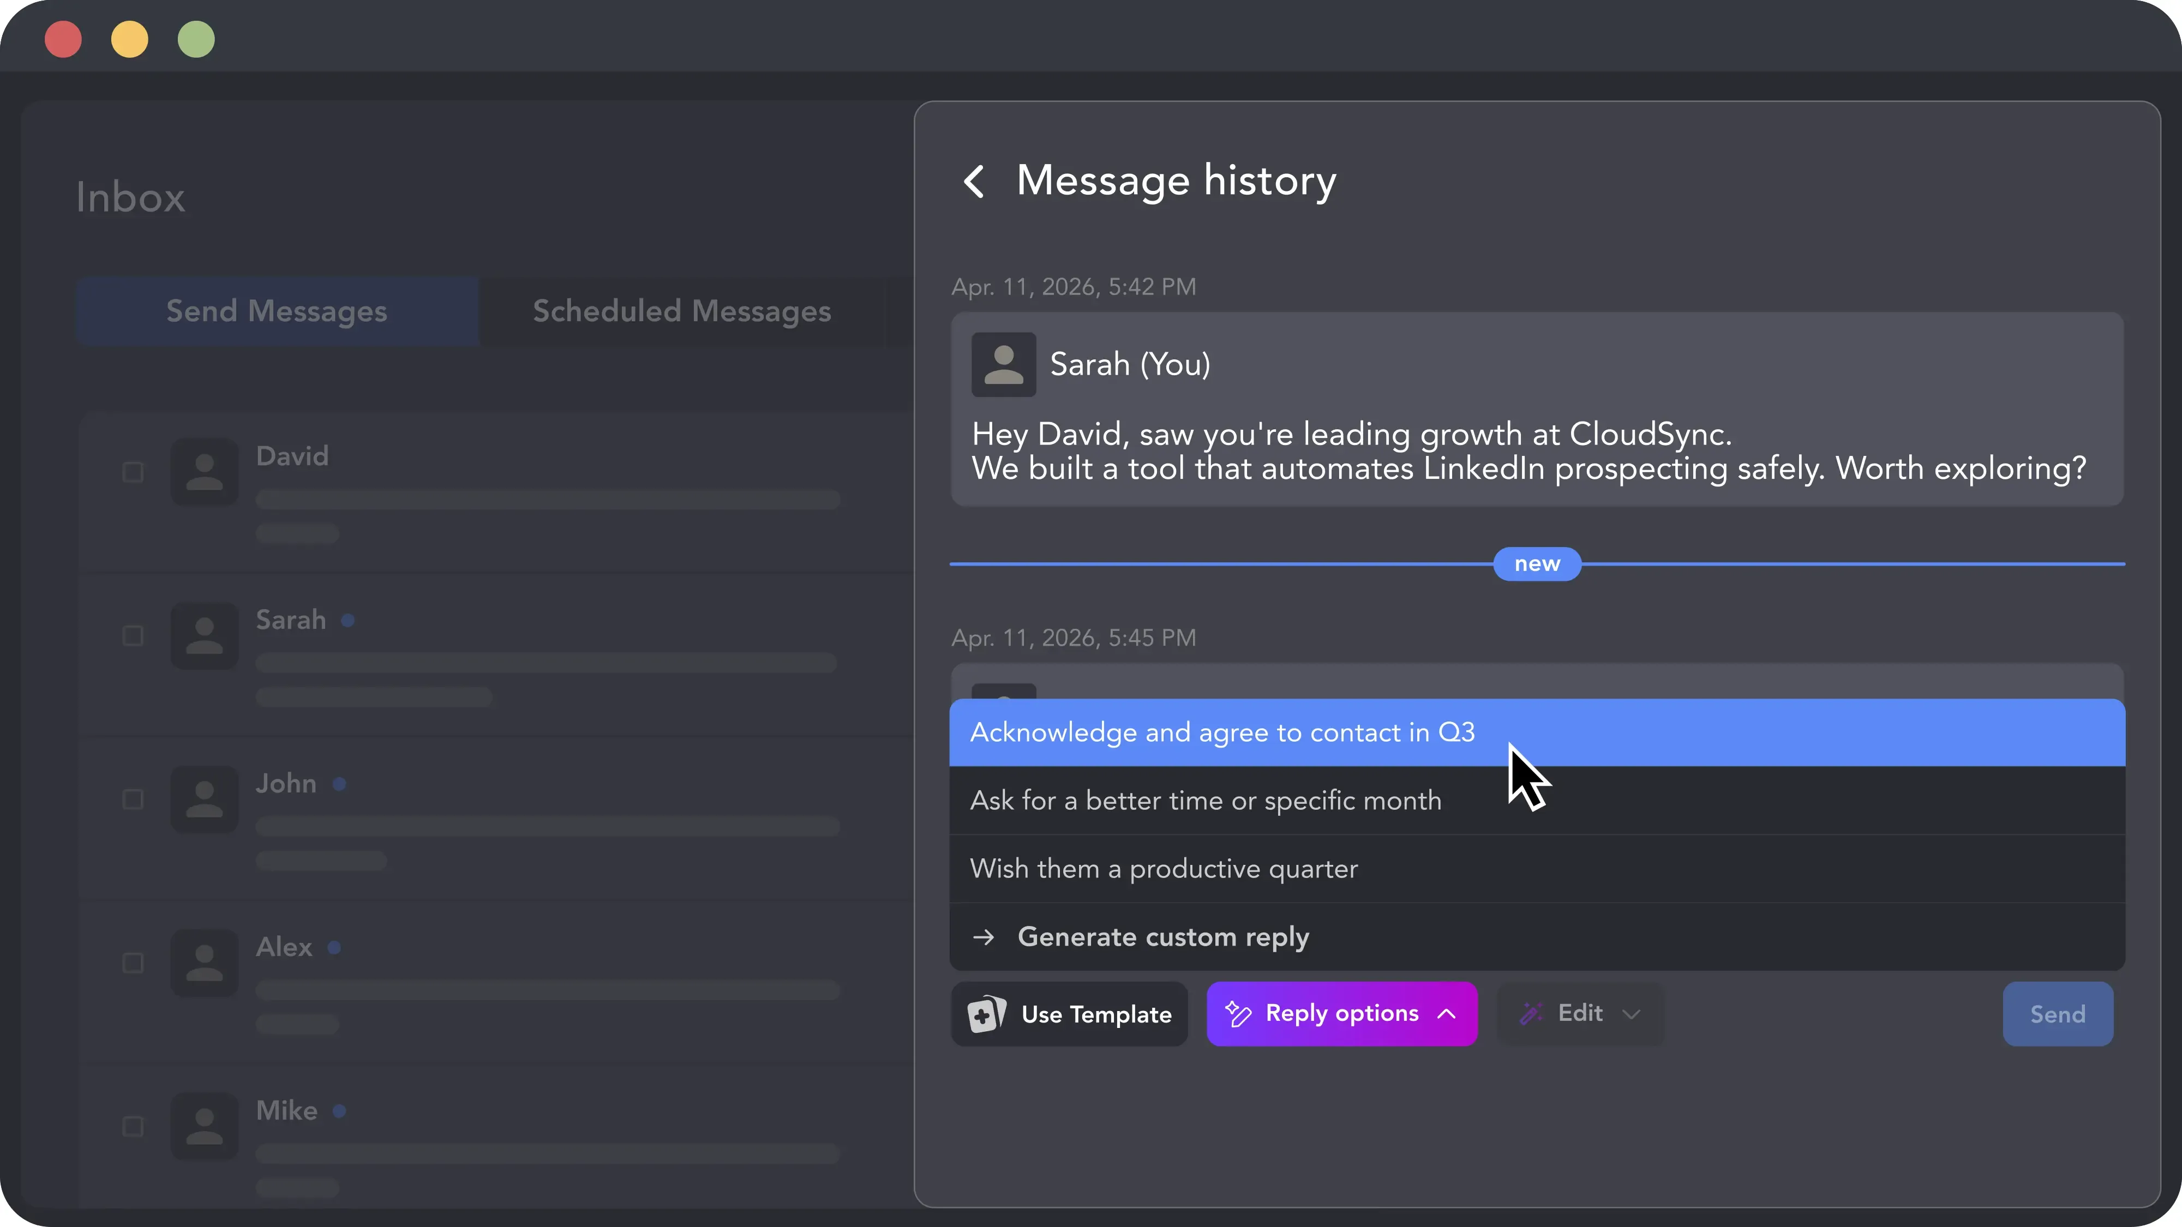The height and width of the screenshot is (1227, 2182).
Task: Click the red close window button
Action: [63, 39]
